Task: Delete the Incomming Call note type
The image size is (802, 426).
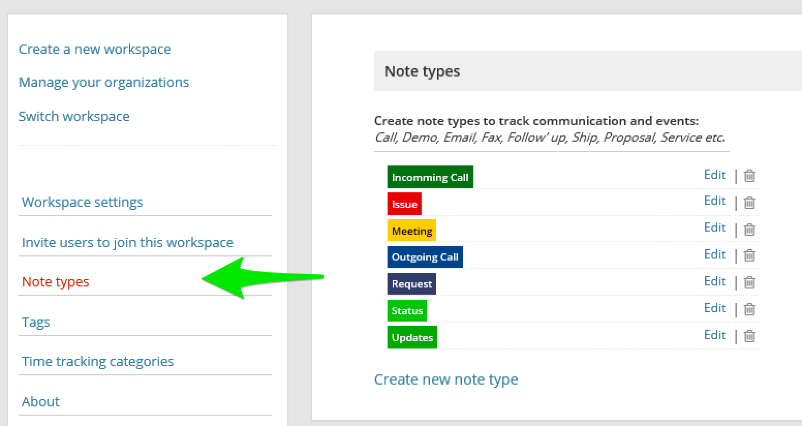Action: [x=749, y=176]
